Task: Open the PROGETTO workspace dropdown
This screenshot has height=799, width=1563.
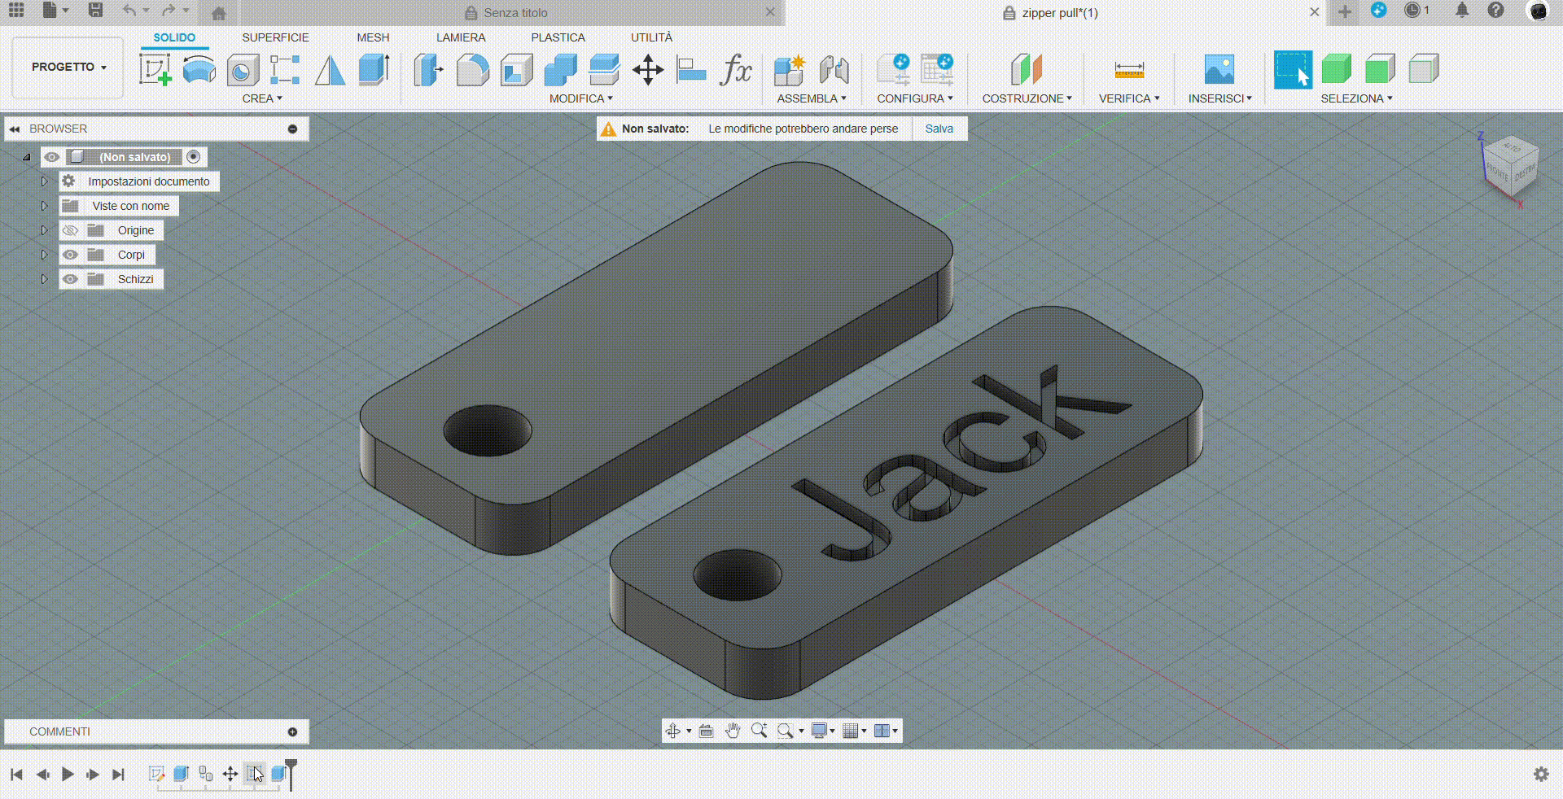Action: (68, 67)
